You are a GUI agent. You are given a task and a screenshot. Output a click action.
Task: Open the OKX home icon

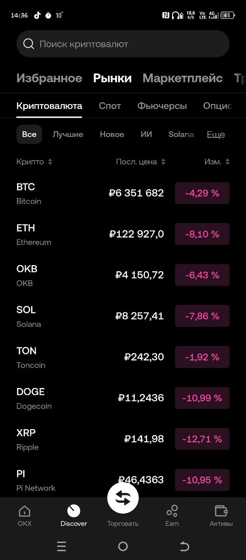(x=25, y=511)
